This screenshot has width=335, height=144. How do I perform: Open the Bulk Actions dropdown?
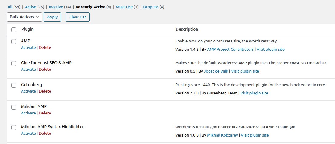click(24, 17)
